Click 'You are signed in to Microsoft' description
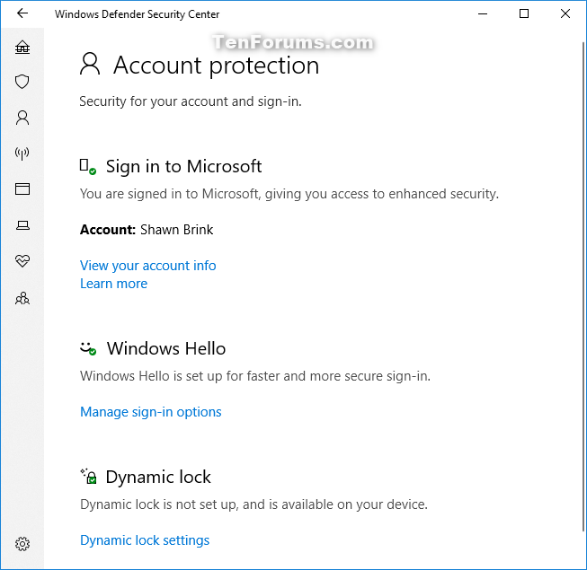Viewport: 587px width, 570px height. click(289, 194)
